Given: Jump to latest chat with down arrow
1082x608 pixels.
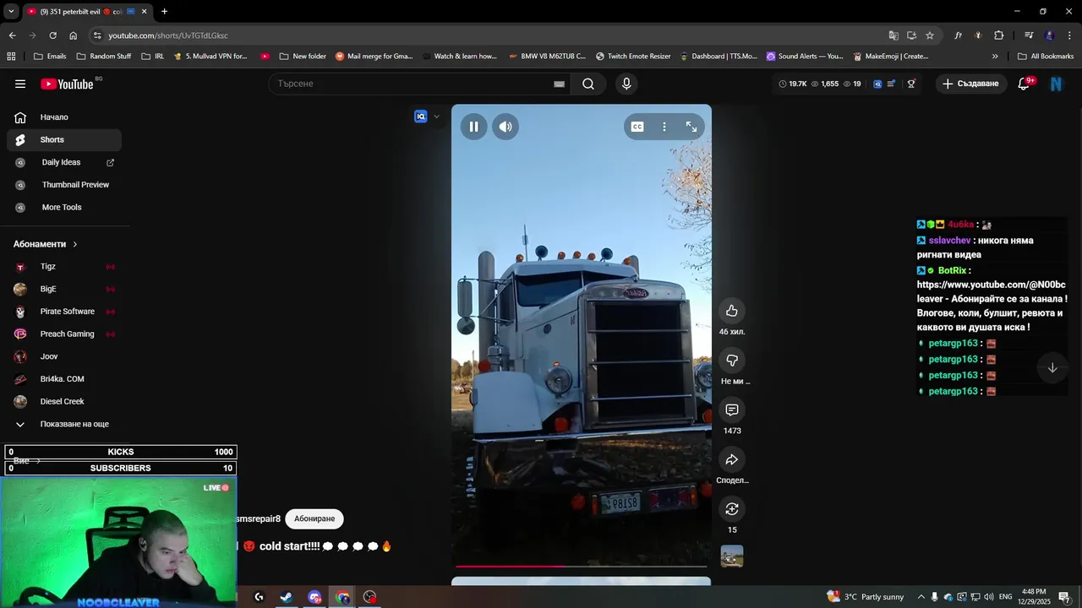Looking at the screenshot, I should 1052,367.
